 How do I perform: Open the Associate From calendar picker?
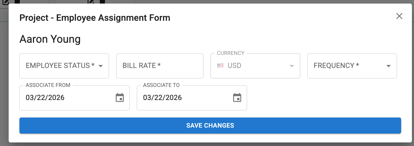[x=120, y=98]
